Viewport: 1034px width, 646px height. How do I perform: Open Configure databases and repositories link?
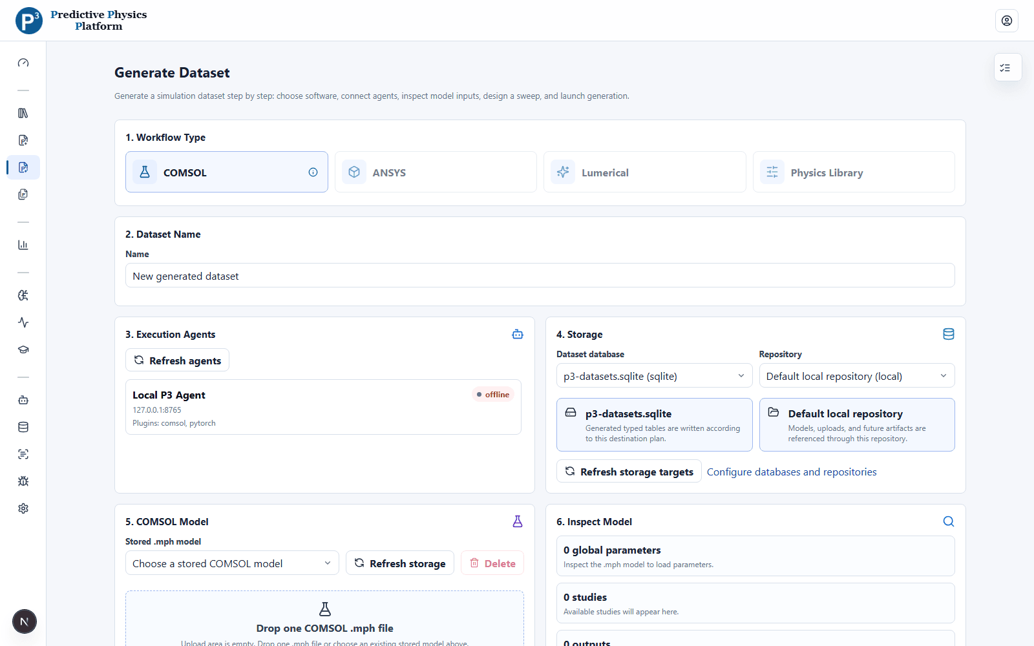coord(792,472)
